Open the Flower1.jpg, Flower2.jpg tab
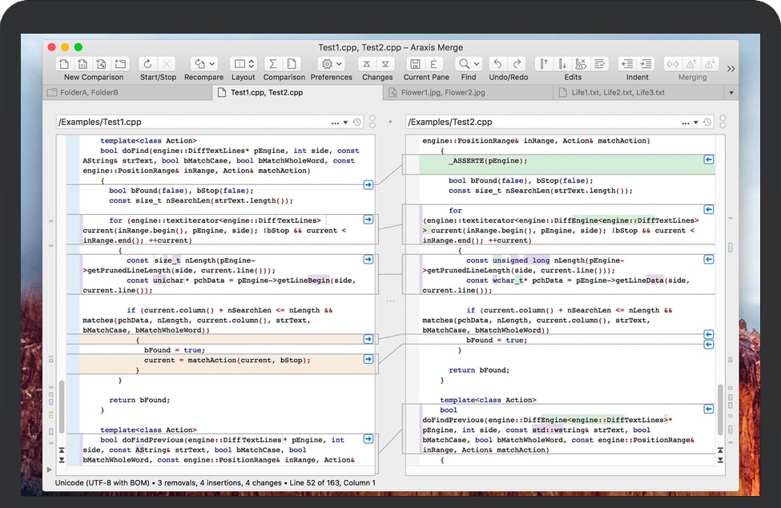 click(x=442, y=93)
